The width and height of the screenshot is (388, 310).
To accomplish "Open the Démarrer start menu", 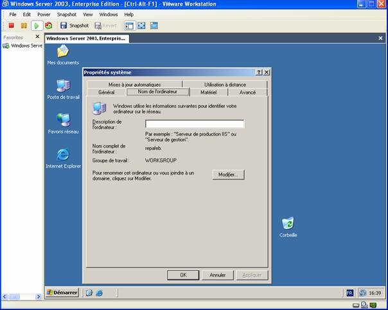I will (62, 293).
